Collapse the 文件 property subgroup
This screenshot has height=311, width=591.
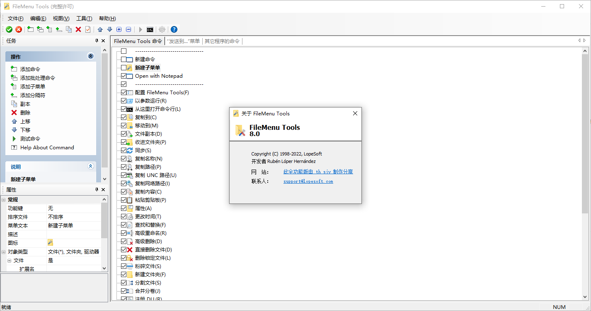tap(9, 261)
